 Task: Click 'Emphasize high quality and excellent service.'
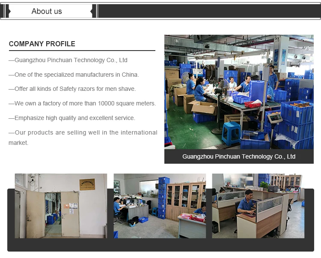coord(72,118)
